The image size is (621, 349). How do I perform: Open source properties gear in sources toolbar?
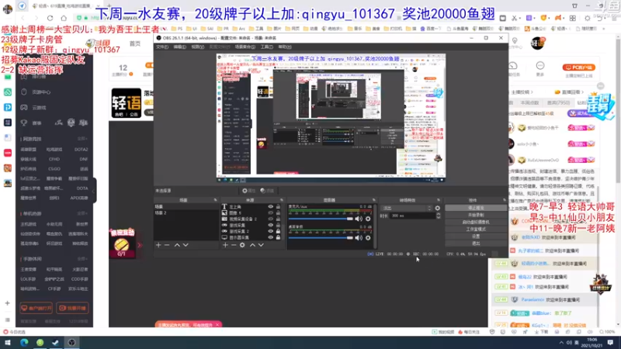[x=242, y=245]
